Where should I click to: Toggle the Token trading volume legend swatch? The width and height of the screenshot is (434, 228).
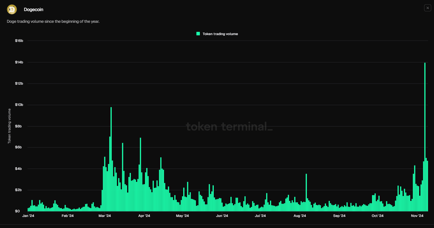click(198, 34)
